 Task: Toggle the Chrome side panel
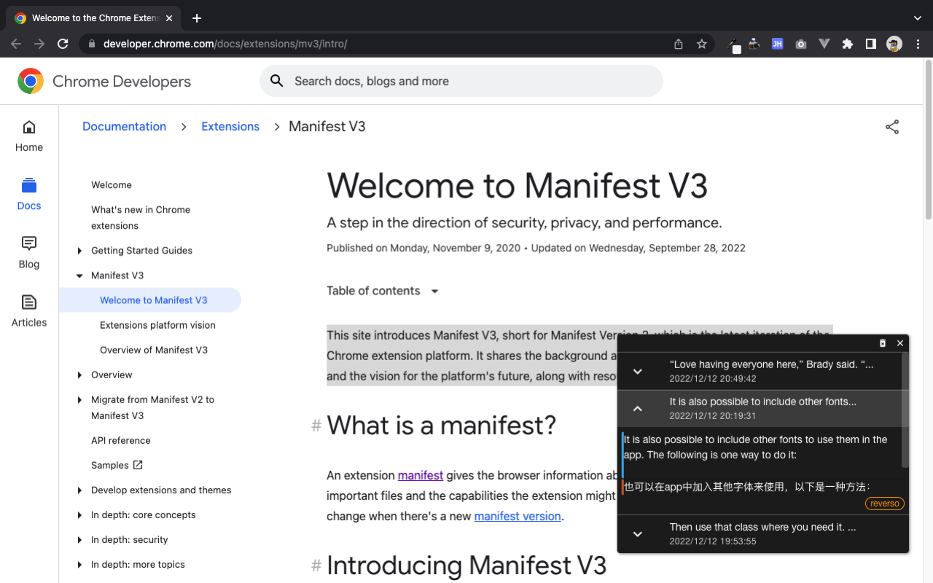click(870, 44)
